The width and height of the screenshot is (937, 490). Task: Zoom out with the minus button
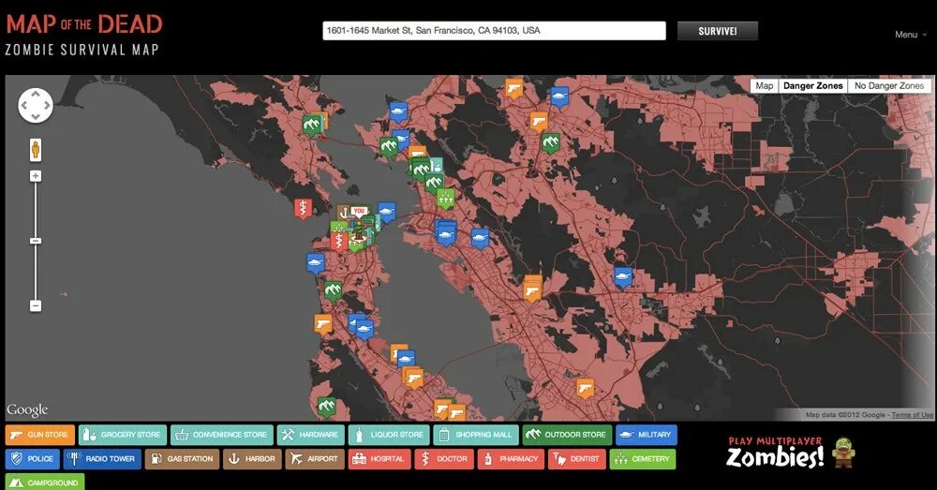pos(36,305)
